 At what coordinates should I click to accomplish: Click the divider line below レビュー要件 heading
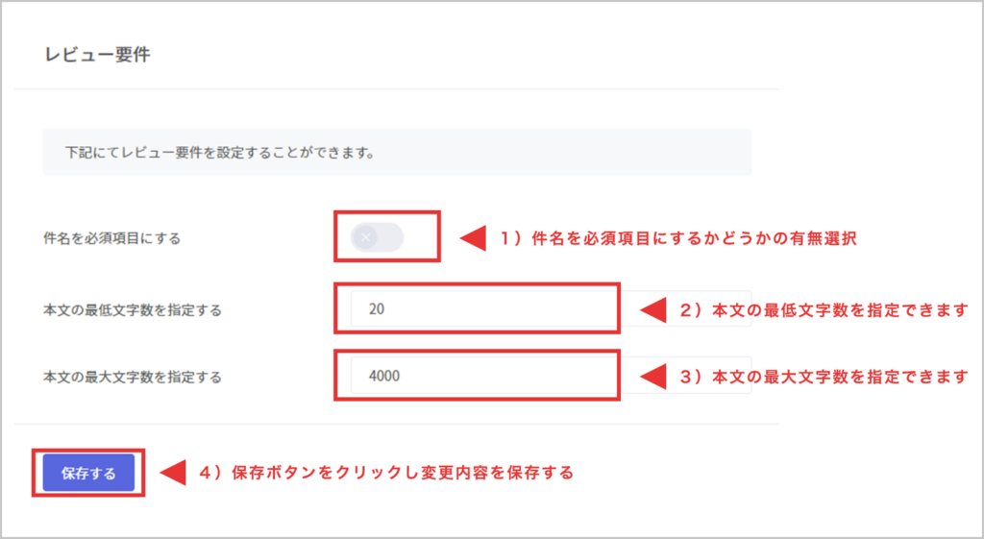click(x=396, y=89)
